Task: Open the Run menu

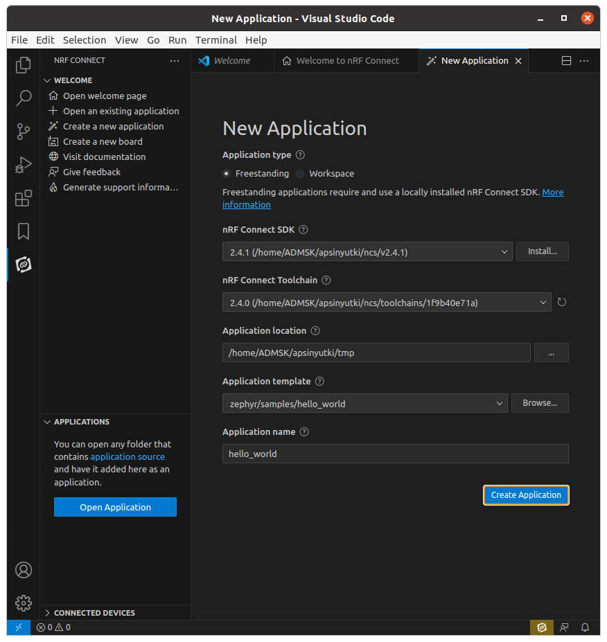Action: (x=177, y=40)
